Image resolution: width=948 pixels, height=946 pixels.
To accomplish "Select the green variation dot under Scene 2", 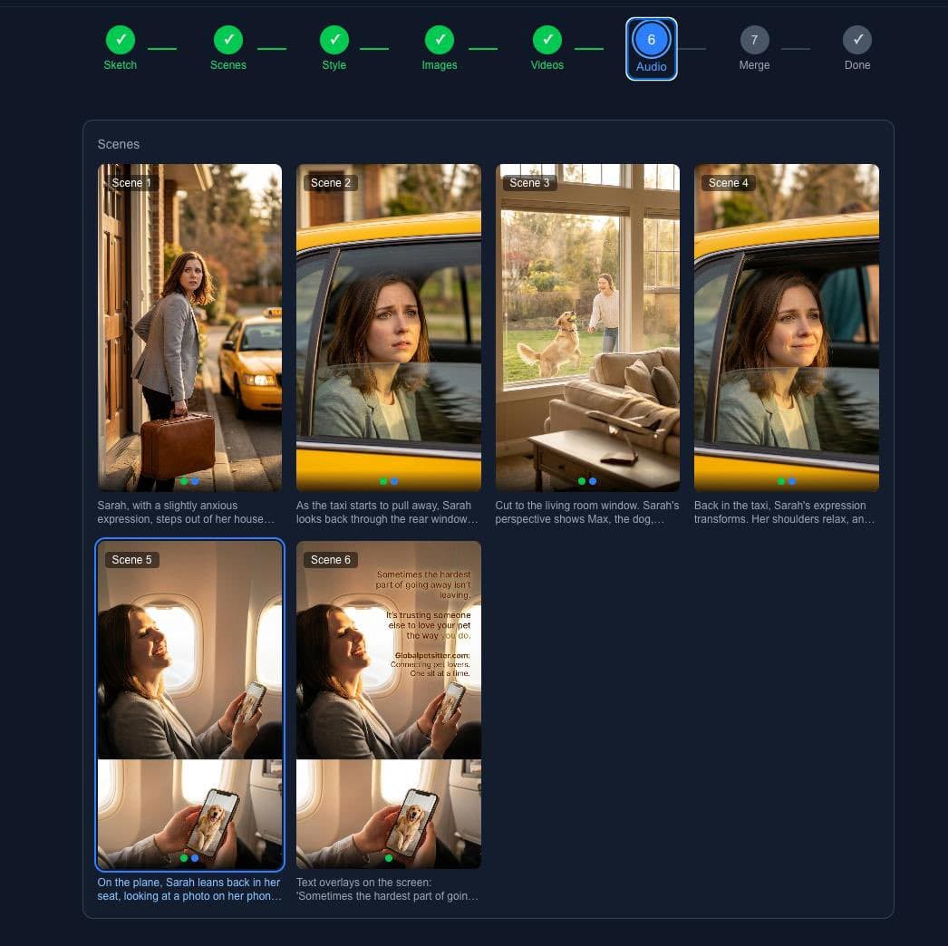I will (x=382, y=481).
